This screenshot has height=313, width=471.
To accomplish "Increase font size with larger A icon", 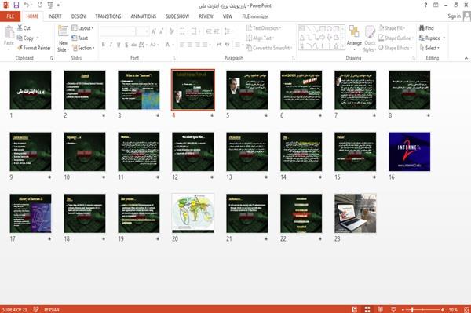I will tap(154, 31).
